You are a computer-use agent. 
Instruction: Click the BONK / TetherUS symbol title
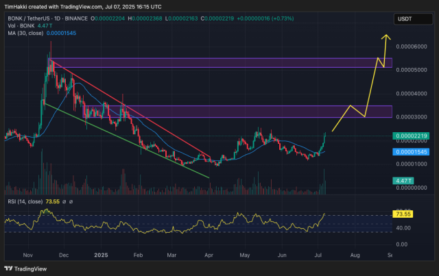click(x=29, y=18)
